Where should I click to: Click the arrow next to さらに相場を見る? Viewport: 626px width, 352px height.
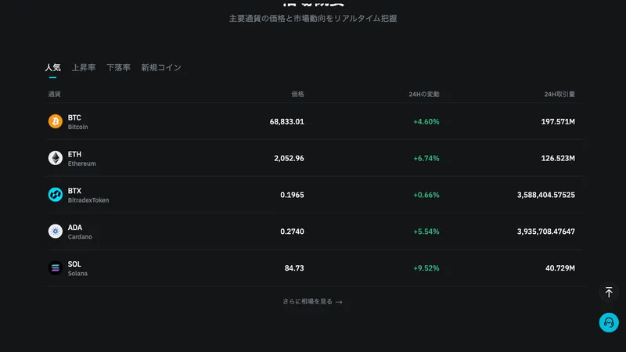tap(339, 302)
